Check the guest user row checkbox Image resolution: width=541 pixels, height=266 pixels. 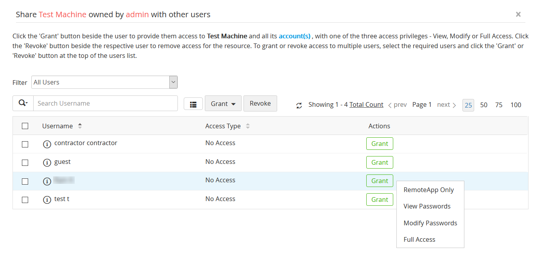click(25, 163)
